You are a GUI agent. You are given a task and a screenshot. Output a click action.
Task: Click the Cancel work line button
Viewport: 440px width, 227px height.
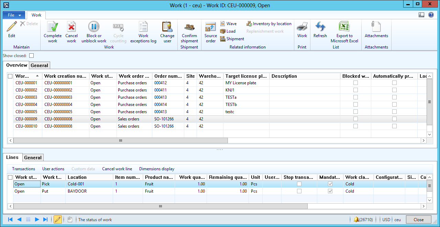[117, 169]
